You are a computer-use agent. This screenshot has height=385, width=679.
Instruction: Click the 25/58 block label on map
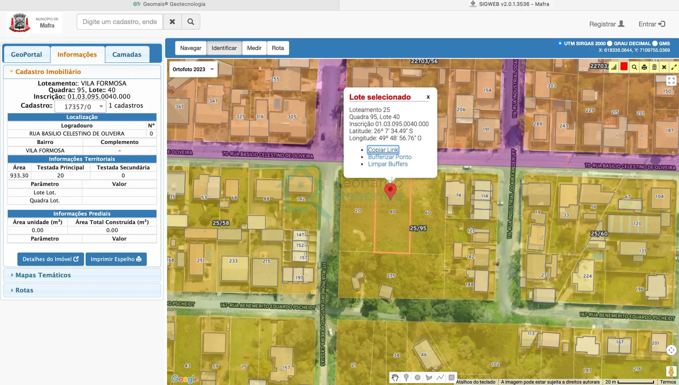click(221, 223)
